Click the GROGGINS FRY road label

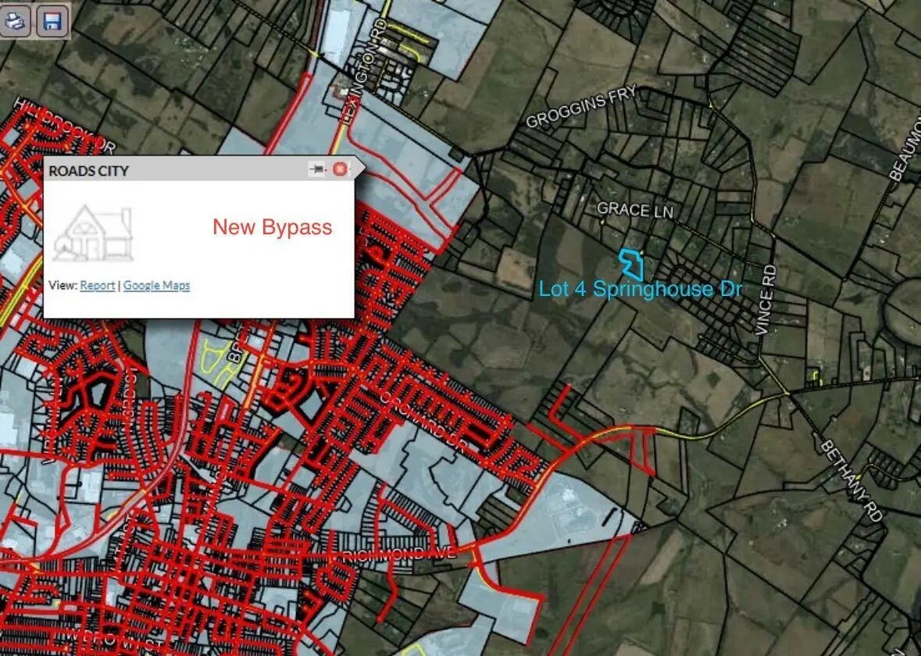pos(582,108)
